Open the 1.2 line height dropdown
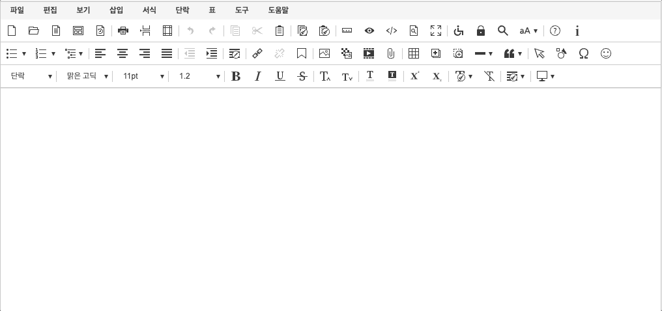 199,77
